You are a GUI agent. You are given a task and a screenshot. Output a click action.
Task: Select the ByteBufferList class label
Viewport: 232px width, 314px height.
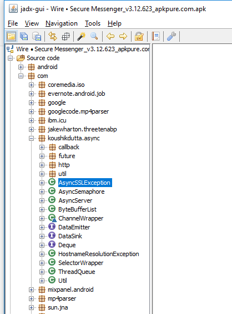point(77,209)
